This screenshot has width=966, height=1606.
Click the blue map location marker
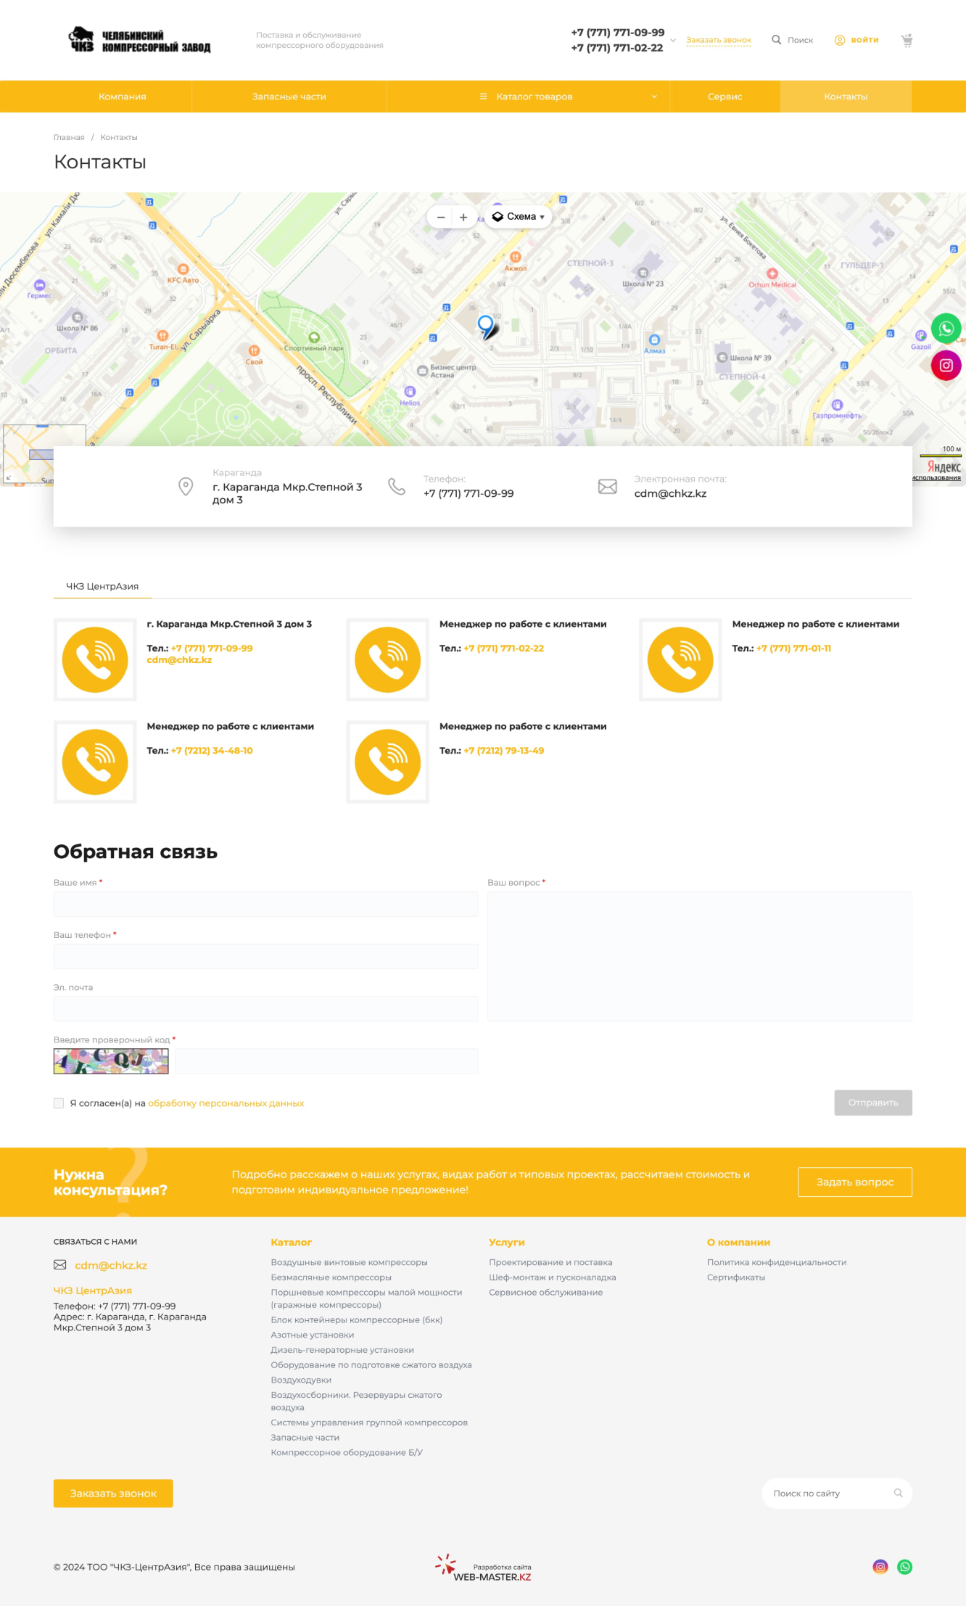tap(486, 325)
